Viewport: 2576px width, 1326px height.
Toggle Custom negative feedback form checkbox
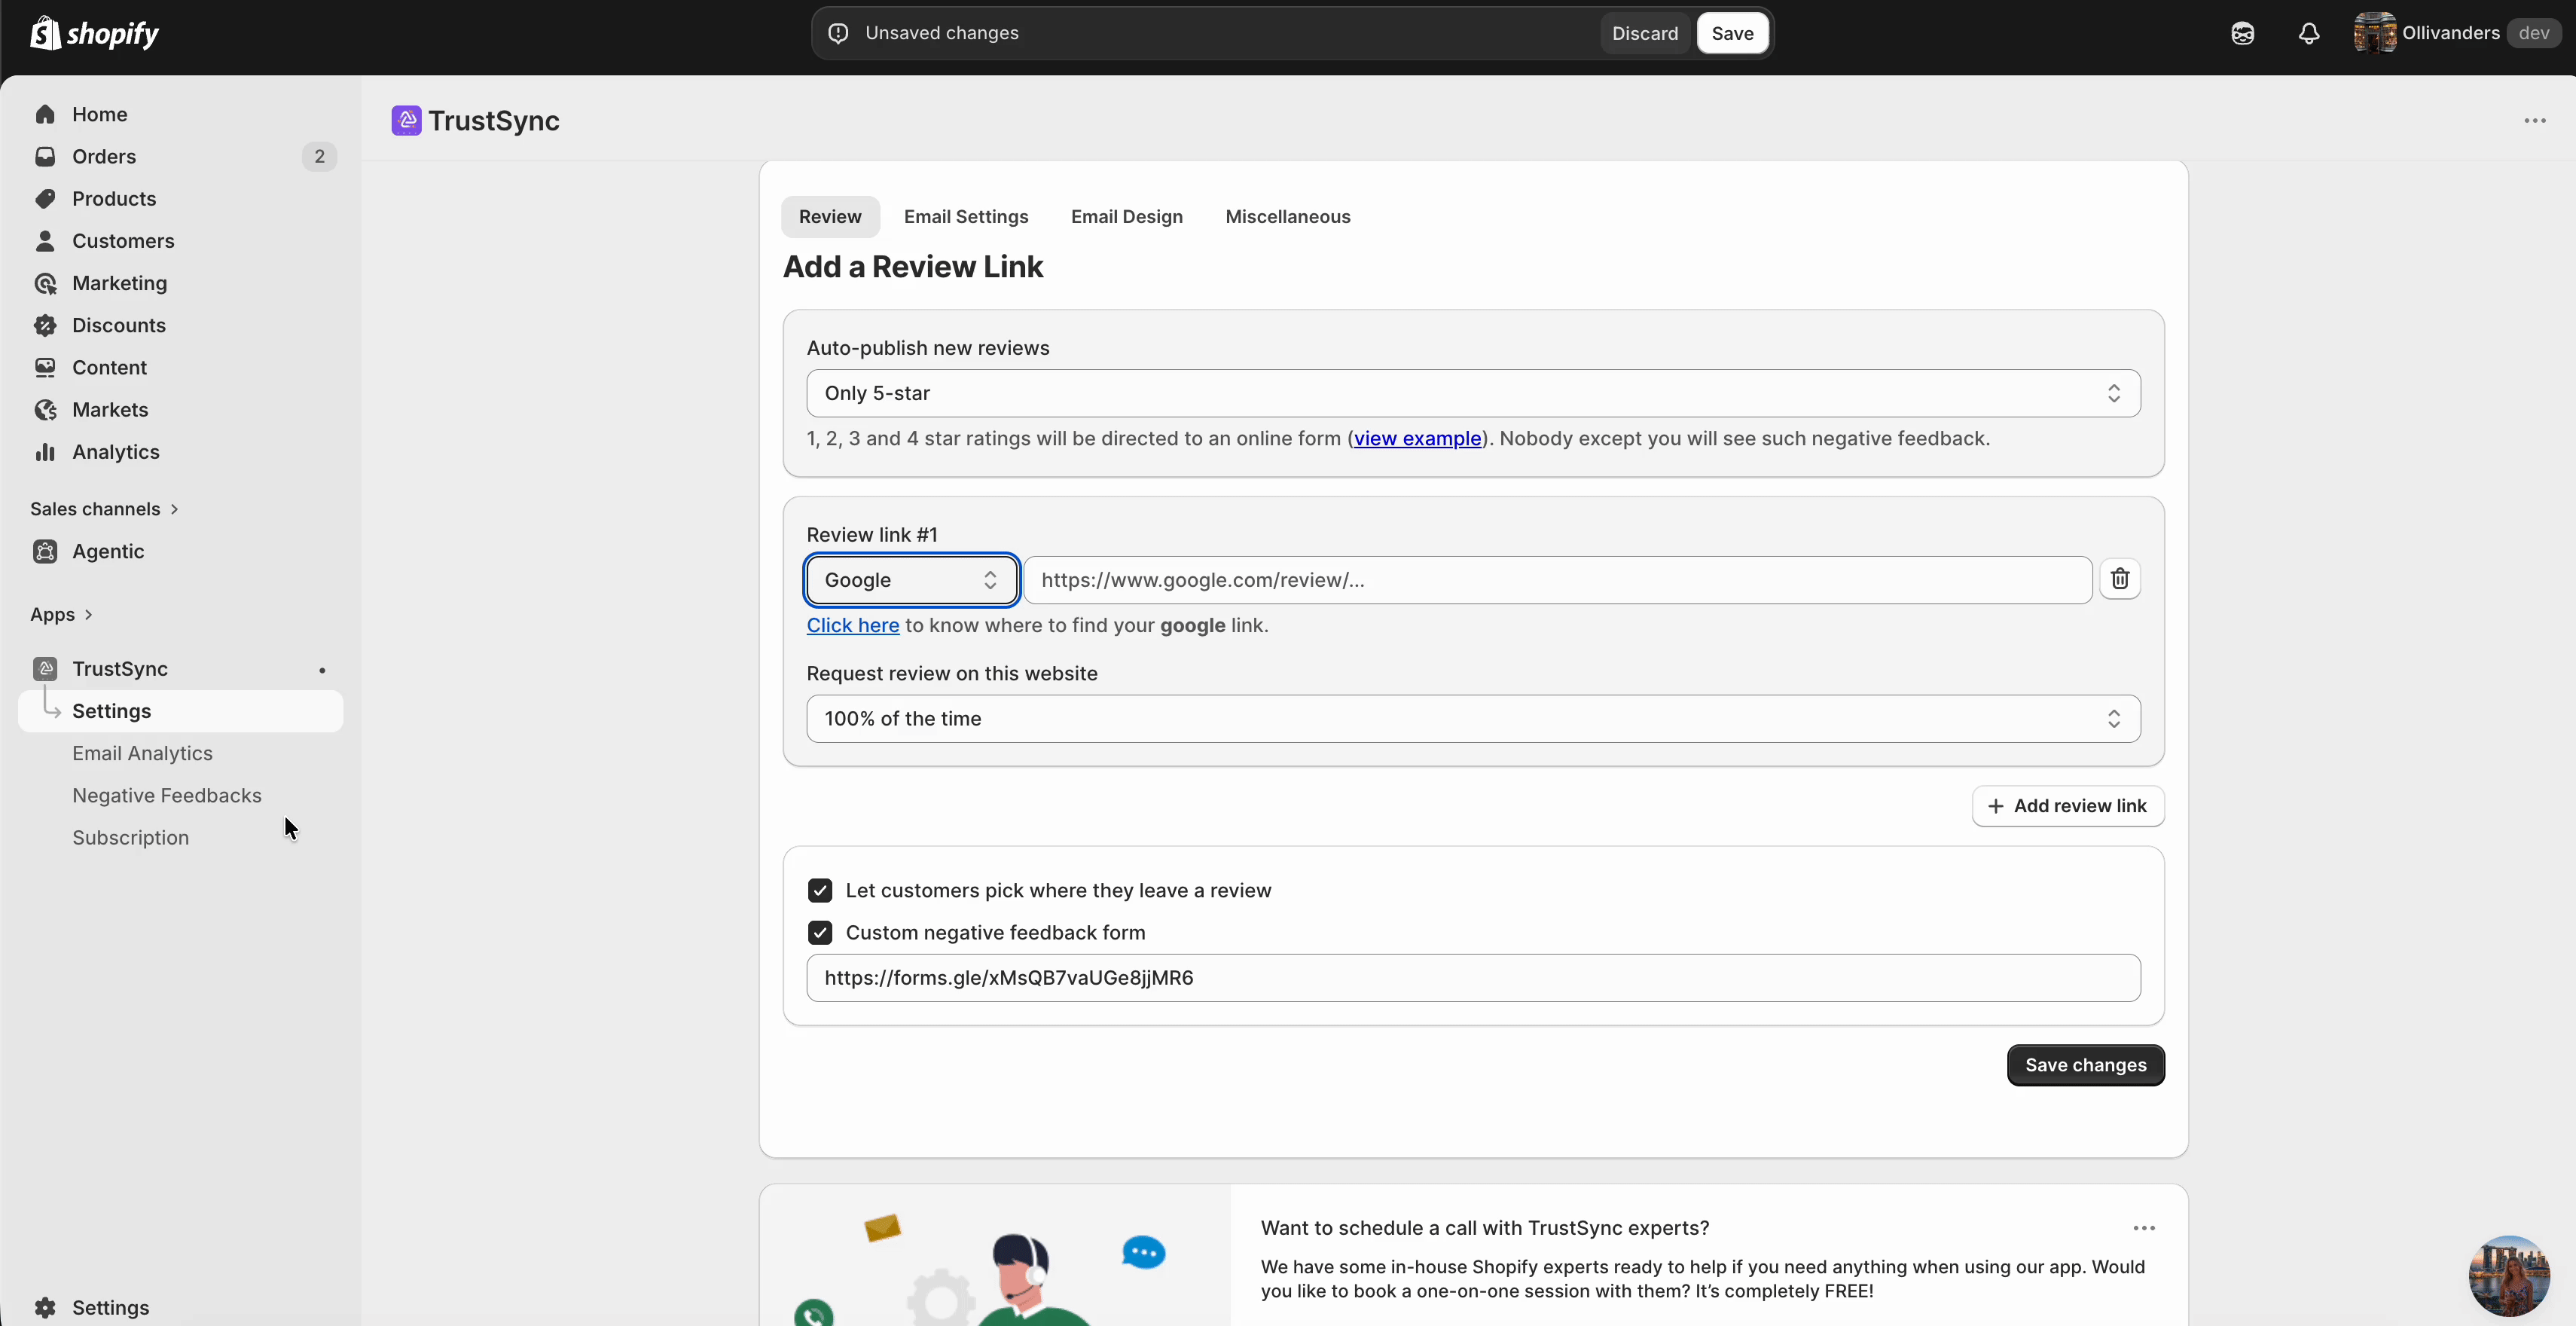(x=820, y=932)
